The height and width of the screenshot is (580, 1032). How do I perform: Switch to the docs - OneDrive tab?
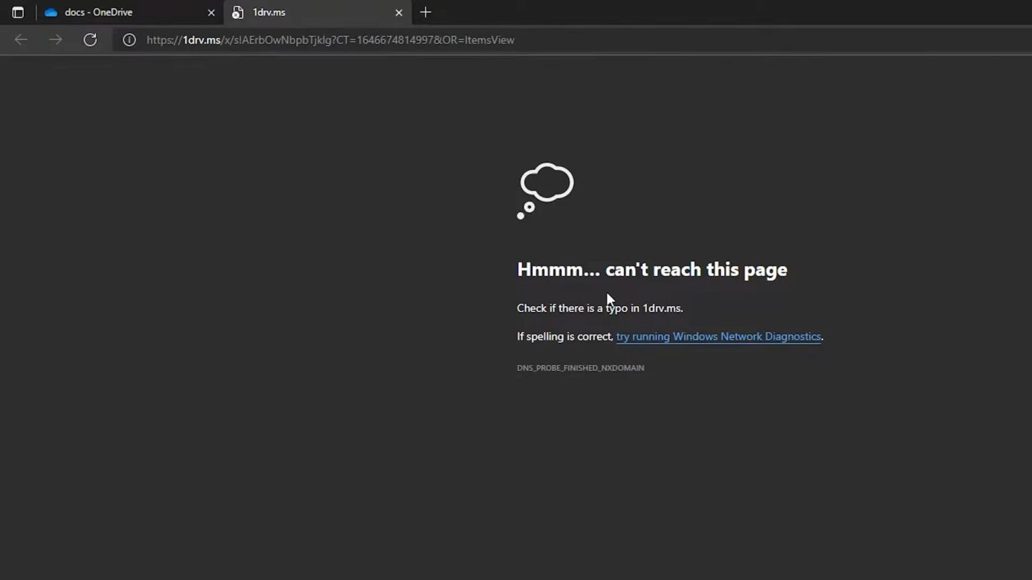point(107,12)
